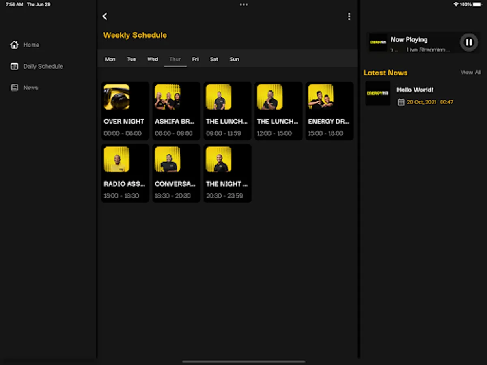Open the ASHIFA BR... show thumbnail

(168, 97)
